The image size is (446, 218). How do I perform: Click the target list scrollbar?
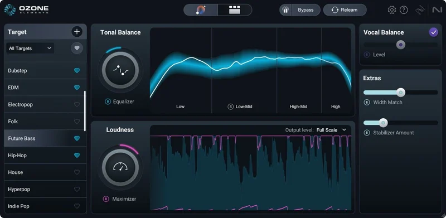click(x=85, y=111)
